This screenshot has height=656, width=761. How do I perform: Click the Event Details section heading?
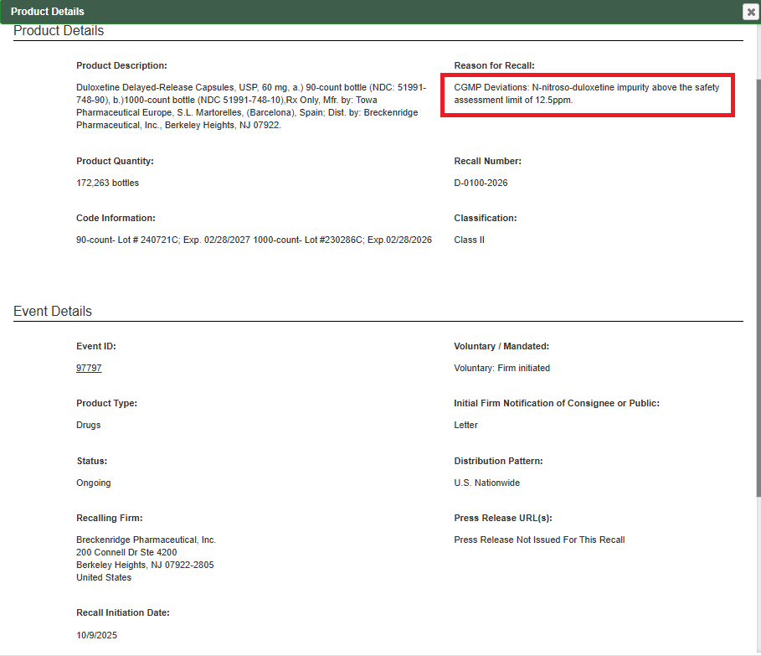pyautogui.click(x=53, y=311)
